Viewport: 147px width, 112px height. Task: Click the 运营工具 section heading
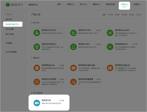36,58
